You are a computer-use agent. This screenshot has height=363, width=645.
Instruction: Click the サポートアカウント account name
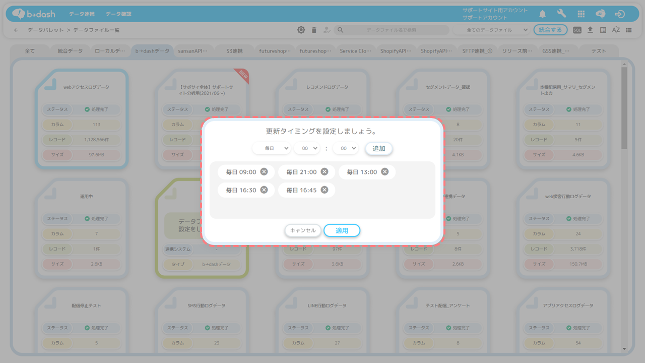(x=485, y=18)
